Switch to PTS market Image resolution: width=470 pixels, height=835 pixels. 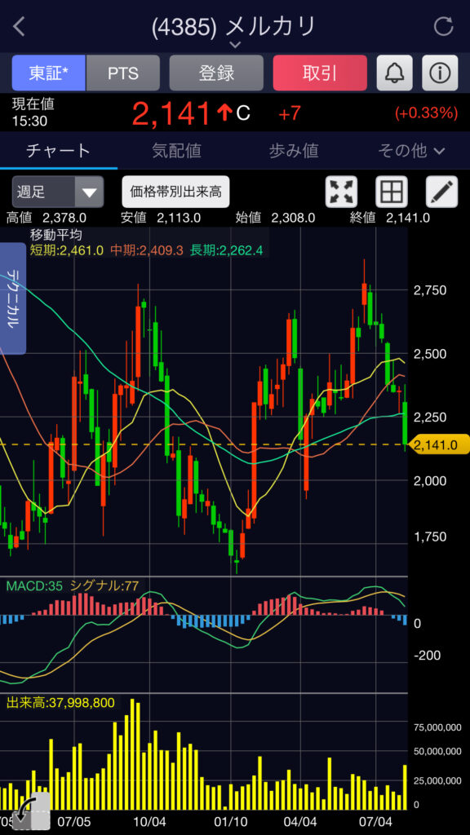(x=123, y=73)
